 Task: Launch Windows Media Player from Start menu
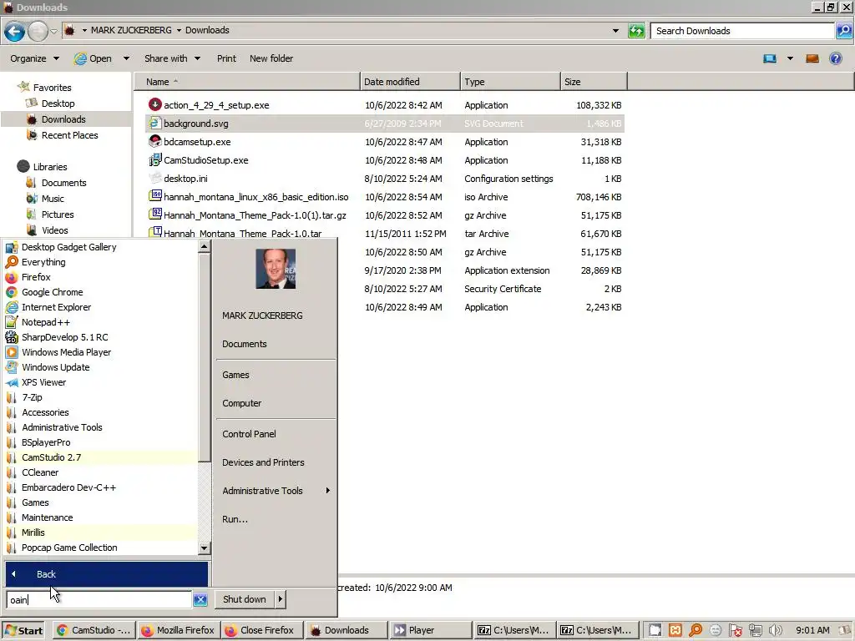pos(66,352)
